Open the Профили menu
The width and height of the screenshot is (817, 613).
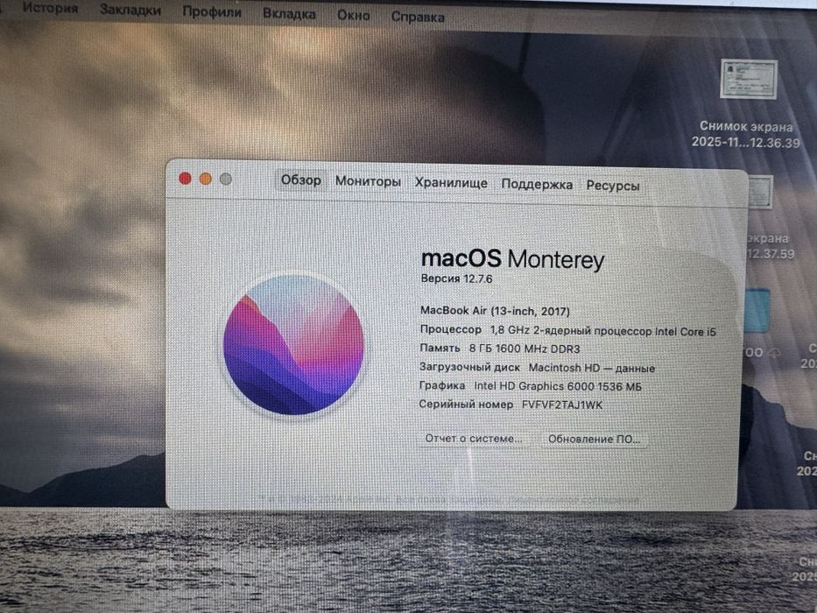212,12
